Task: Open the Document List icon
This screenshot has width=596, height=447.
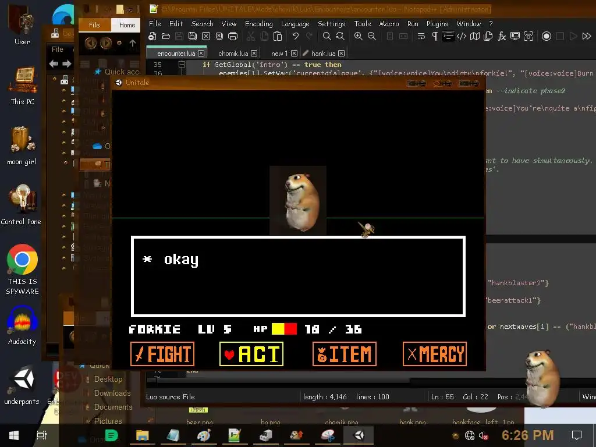Action: [x=488, y=36]
